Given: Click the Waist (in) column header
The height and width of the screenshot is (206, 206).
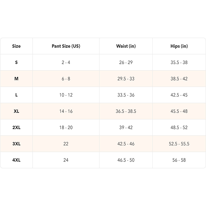Looking at the screenshot, I should [x=126, y=46].
